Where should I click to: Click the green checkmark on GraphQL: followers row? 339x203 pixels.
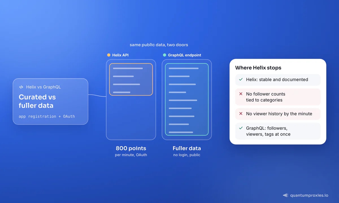tap(241, 128)
